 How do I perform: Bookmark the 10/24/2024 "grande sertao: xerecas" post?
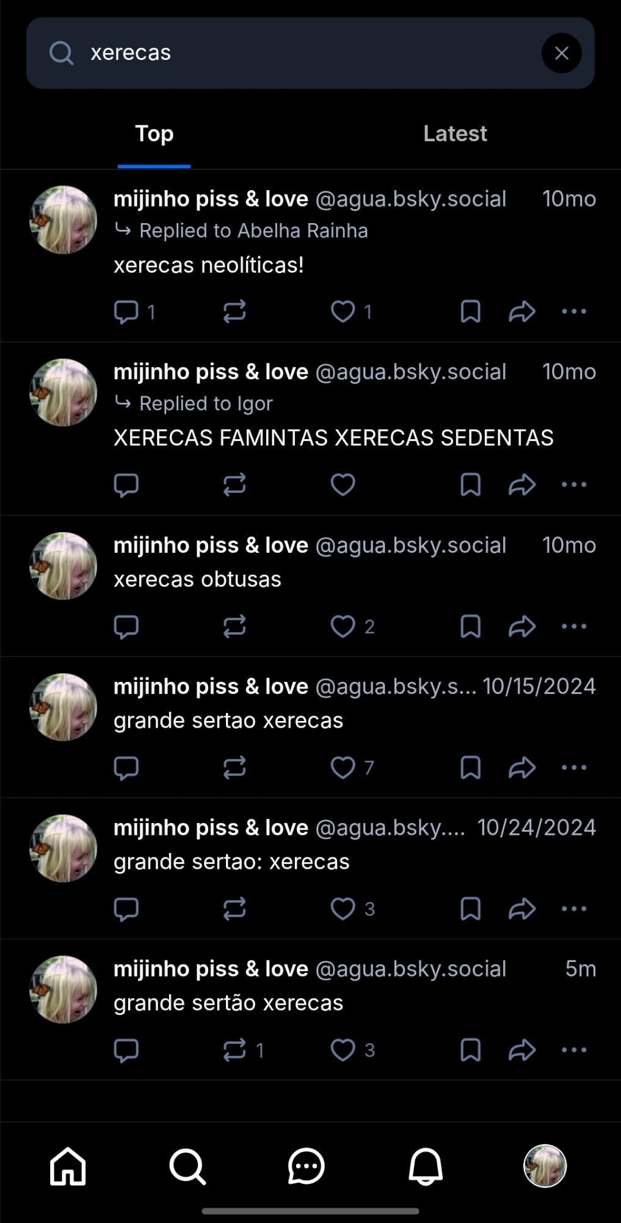470,909
